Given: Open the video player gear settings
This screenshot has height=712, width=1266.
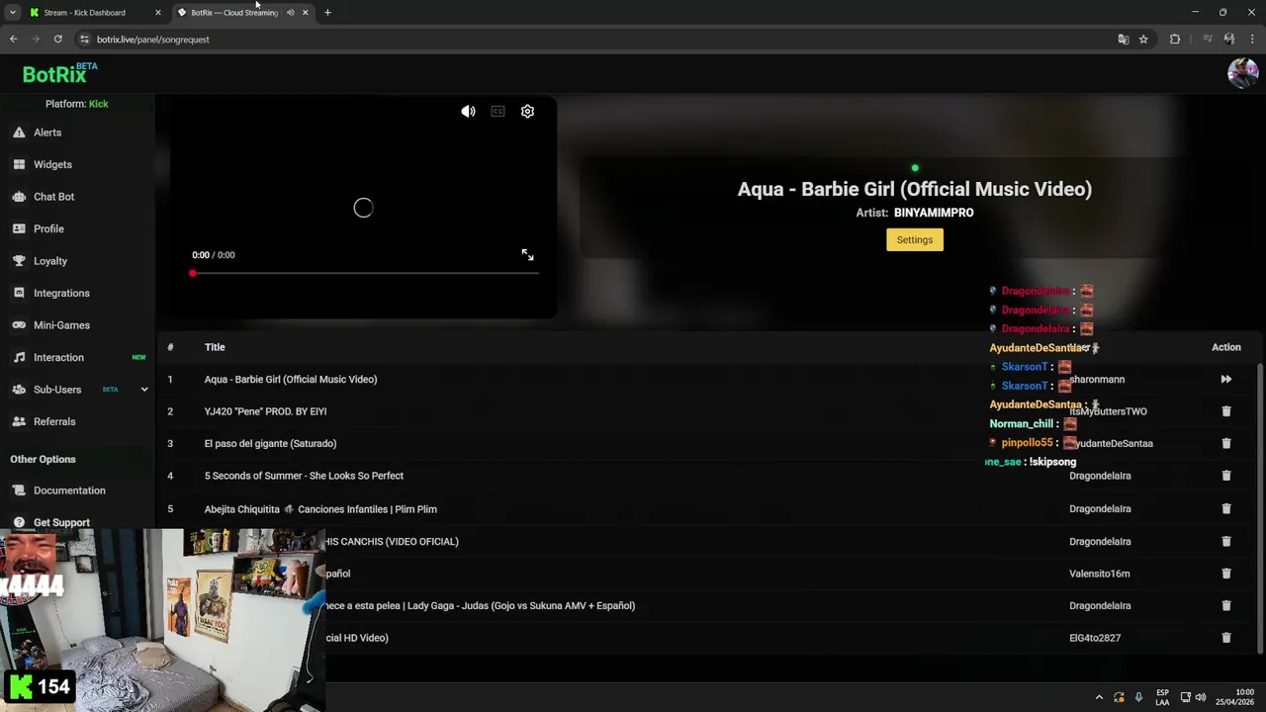Looking at the screenshot, I should coord(527,112).
